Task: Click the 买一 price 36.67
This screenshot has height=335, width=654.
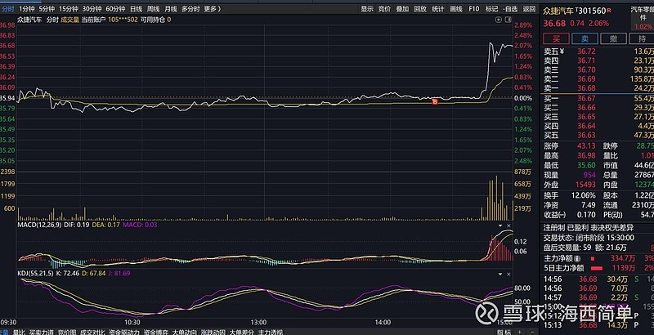Action: coord(586,98)
